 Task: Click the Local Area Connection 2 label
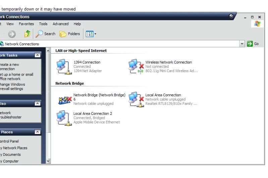coord(93,114)
